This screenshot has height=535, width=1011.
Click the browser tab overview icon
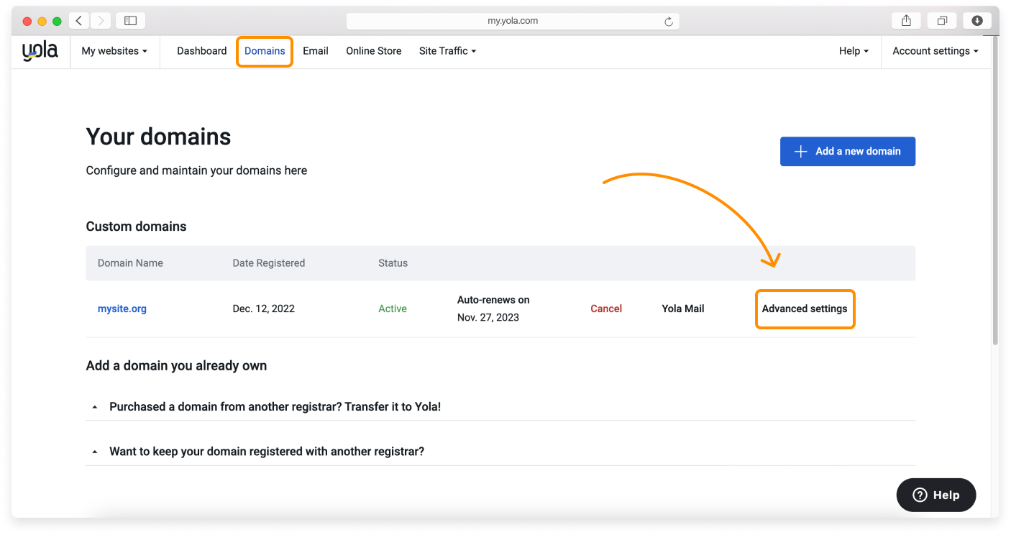point(941,20)
